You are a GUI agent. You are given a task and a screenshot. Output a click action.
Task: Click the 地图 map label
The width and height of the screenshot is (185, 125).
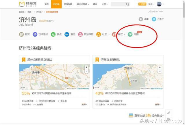(x=136, y=34)
